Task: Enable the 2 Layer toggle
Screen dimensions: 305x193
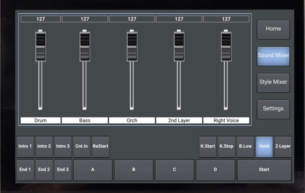Action: point(283,146)
